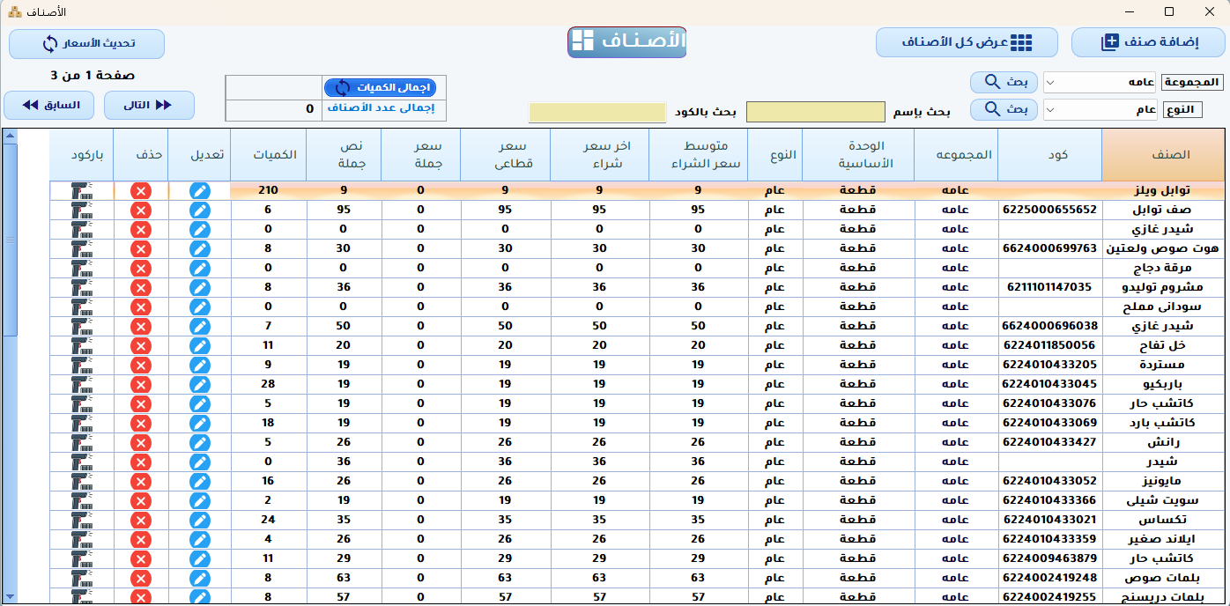Expand the النوع dropdown showing عام

1100,110
